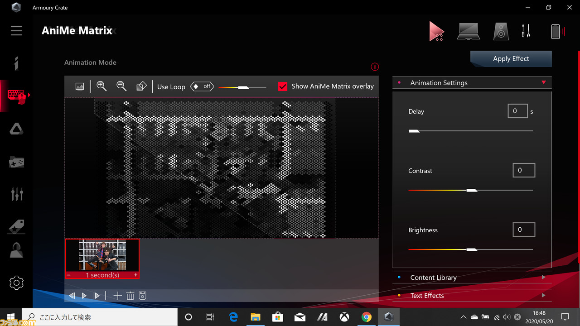580x326 pixels.
Task: Click the rotate image icon
Action: point(141,86)
